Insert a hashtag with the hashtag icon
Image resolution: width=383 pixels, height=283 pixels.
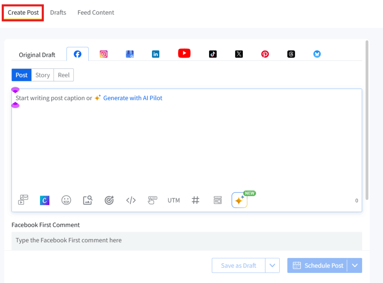coord(195,200)
